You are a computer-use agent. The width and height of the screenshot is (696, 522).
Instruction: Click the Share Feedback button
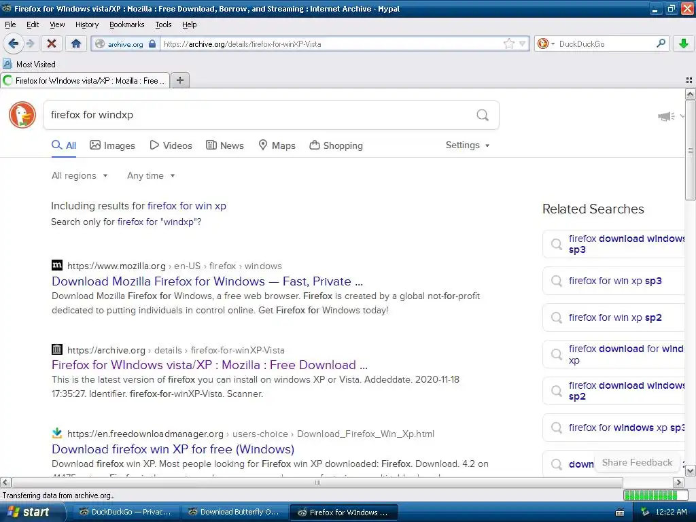pyautogui.click(x=637, y=462)
